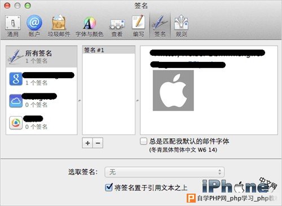Open the 选取签名 dropdown menu
Viewport: 282px width, 206px height.
(x=164, y=172)
